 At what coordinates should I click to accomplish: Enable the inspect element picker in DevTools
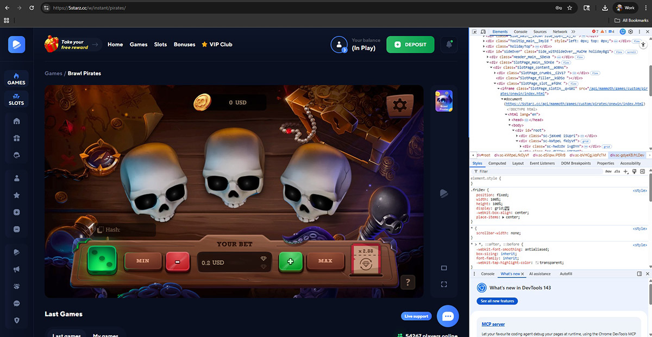tap(474, 31)
